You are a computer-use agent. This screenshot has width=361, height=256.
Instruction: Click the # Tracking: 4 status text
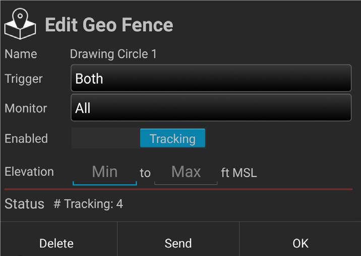[x=88, y=204]
